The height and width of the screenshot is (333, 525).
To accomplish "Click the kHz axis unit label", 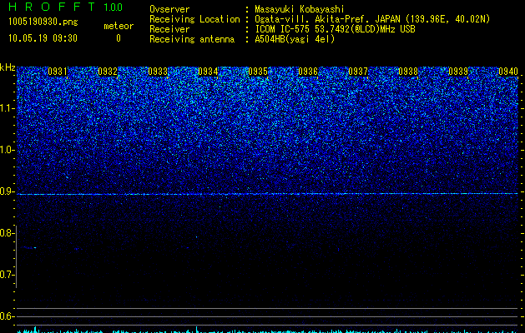I will [x=8, y=67].
